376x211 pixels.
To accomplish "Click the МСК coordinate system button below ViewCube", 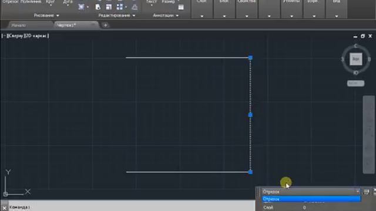I will 355,83.
